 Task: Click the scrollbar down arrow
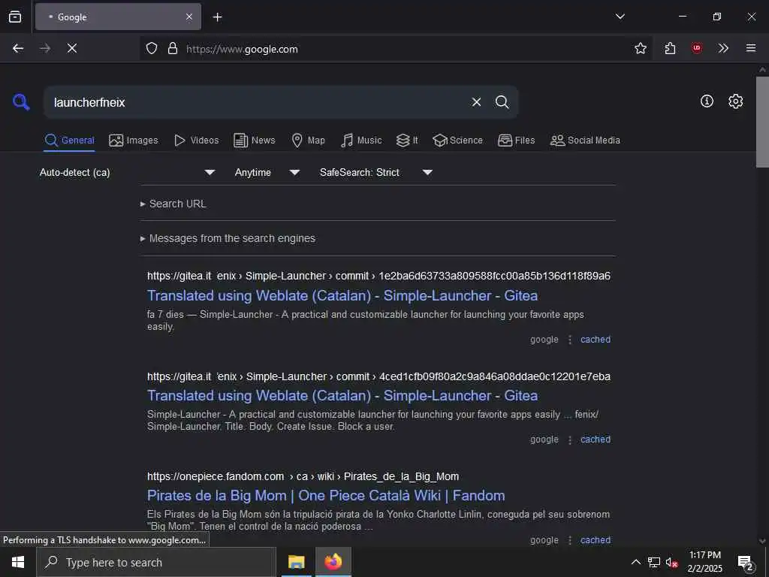(x=762, y=541)
